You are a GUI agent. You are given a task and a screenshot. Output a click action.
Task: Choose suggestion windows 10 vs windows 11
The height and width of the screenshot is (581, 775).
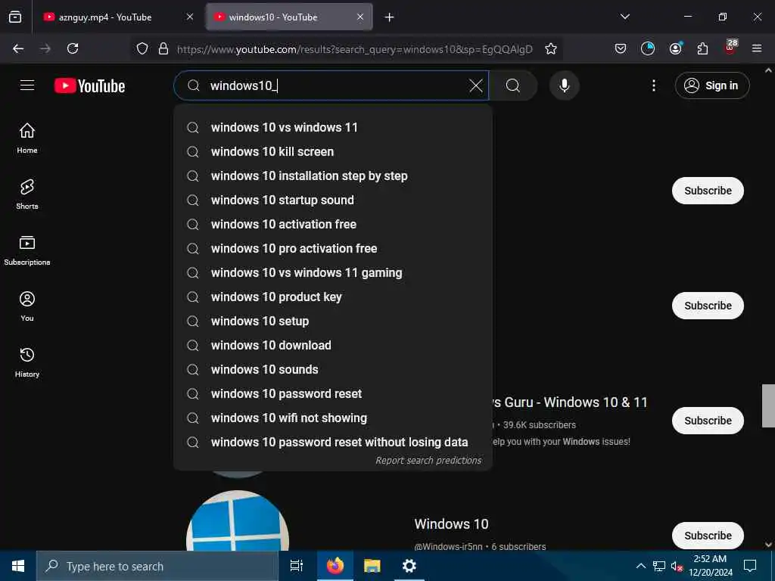pyautogui.click(x=333, y=127)
